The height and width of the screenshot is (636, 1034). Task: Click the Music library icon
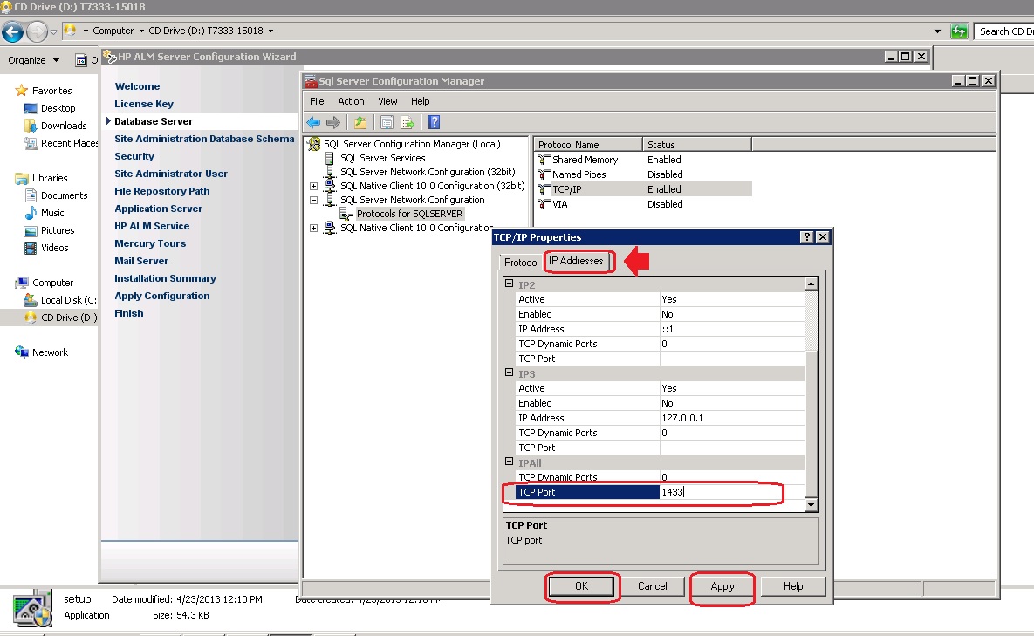(31, 213)
